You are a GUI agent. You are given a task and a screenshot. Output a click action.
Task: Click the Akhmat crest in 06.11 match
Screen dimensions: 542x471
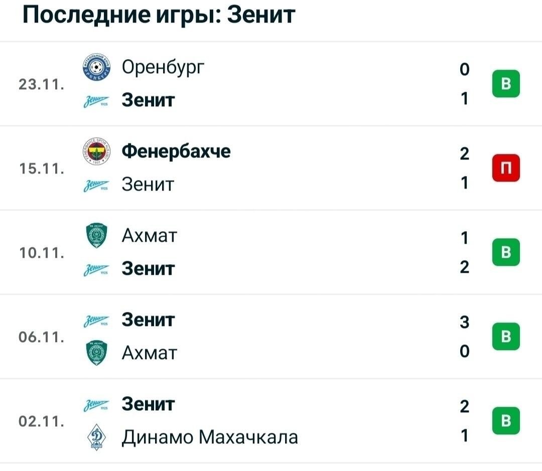[96, 353]
